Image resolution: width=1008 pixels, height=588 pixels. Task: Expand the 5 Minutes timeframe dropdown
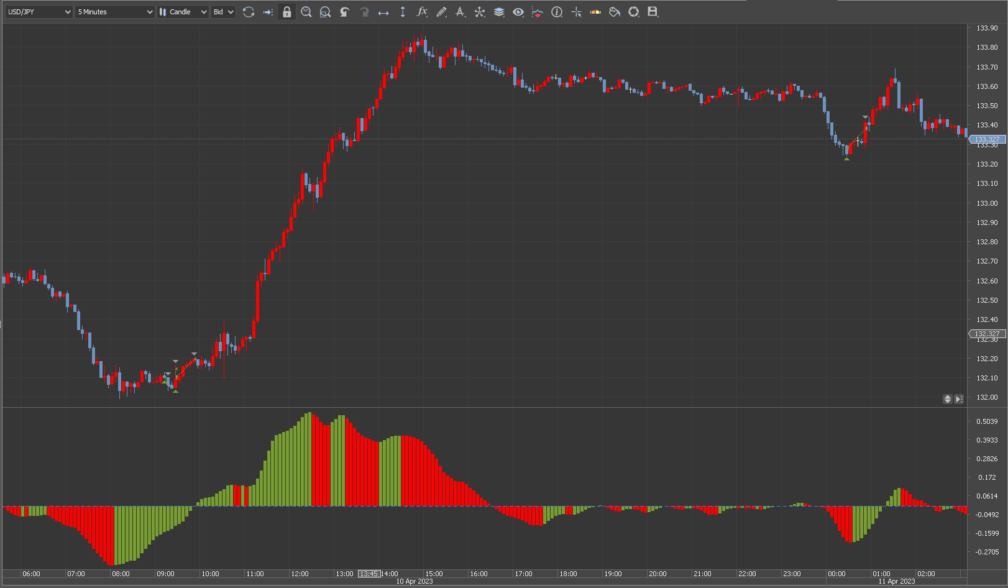click(x=114, y=12)
